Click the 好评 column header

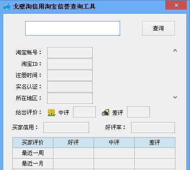pos(74,143)
